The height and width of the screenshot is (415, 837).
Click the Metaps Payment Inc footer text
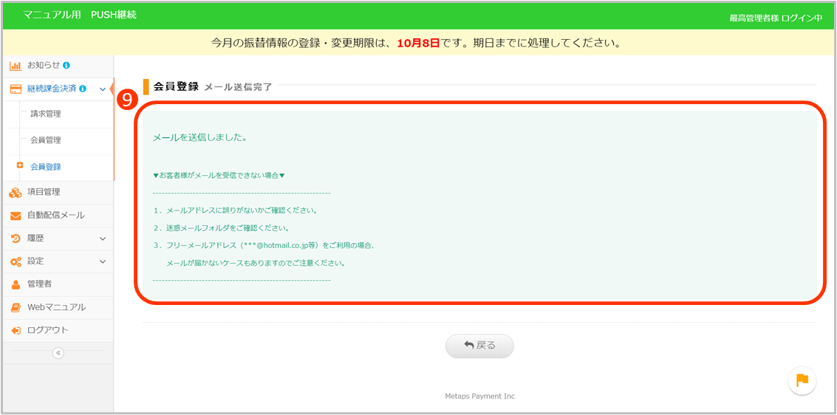479,397
